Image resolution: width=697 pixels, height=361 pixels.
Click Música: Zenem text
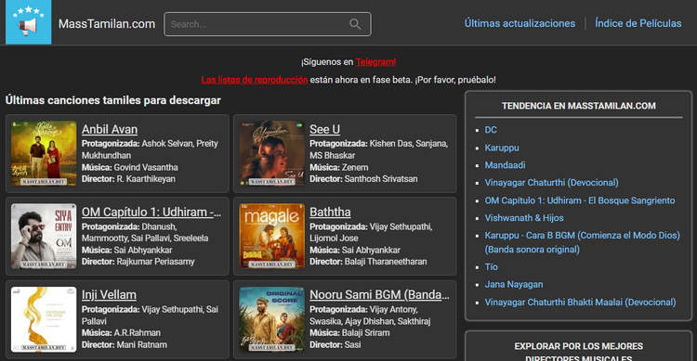point(338,167)
